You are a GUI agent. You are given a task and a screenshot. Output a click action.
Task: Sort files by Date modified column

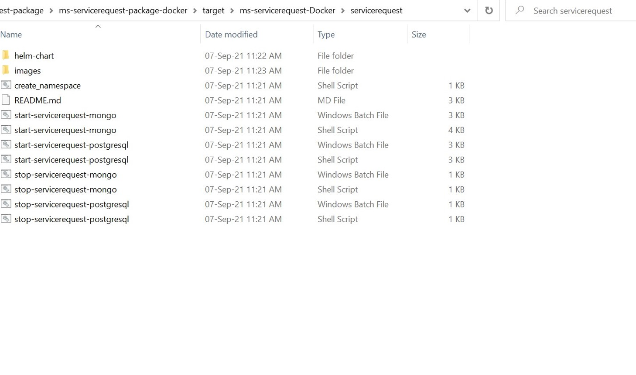231,34
